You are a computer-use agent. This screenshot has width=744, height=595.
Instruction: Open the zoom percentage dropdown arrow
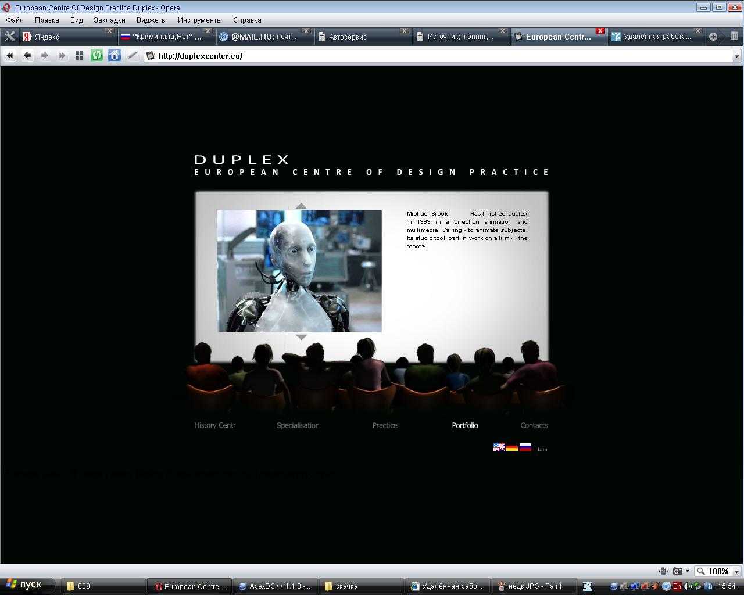click(736, 571)
